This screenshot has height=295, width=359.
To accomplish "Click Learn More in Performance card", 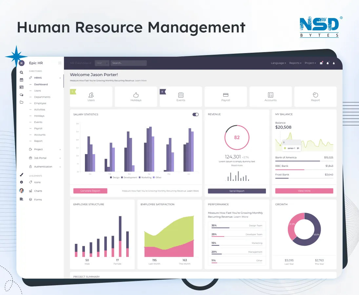I will tap(241, 217).
